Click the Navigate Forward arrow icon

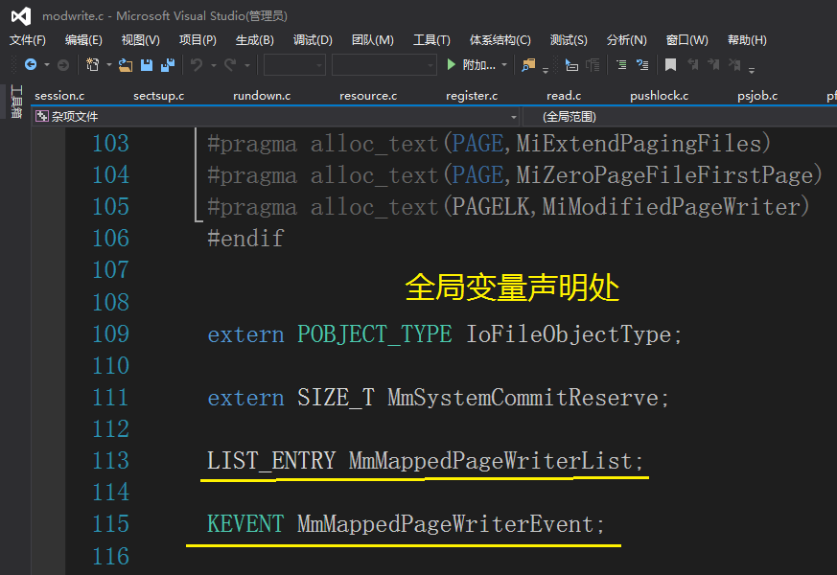click(x=63, y=65)
